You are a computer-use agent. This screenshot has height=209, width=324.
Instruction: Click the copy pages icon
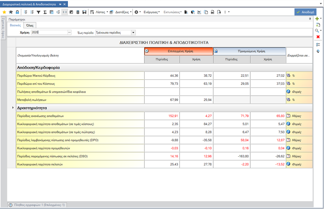206,12
